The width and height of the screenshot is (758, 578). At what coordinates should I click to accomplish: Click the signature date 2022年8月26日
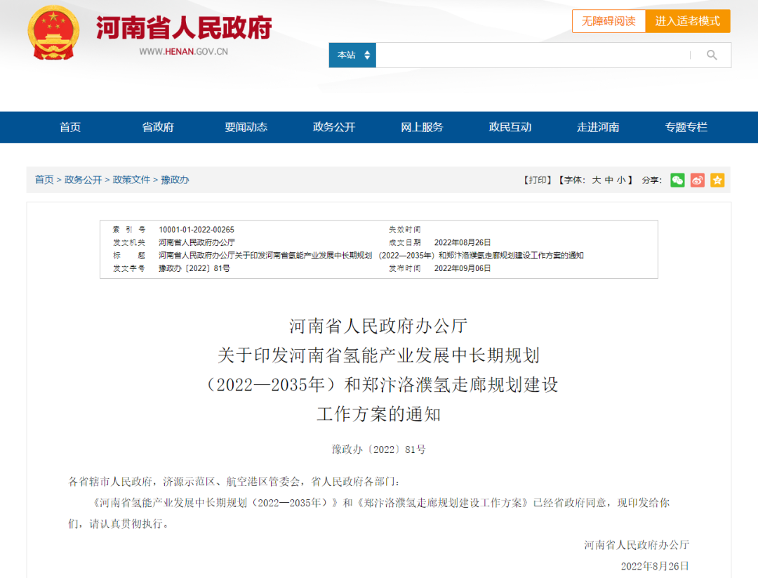pos(655,566)
